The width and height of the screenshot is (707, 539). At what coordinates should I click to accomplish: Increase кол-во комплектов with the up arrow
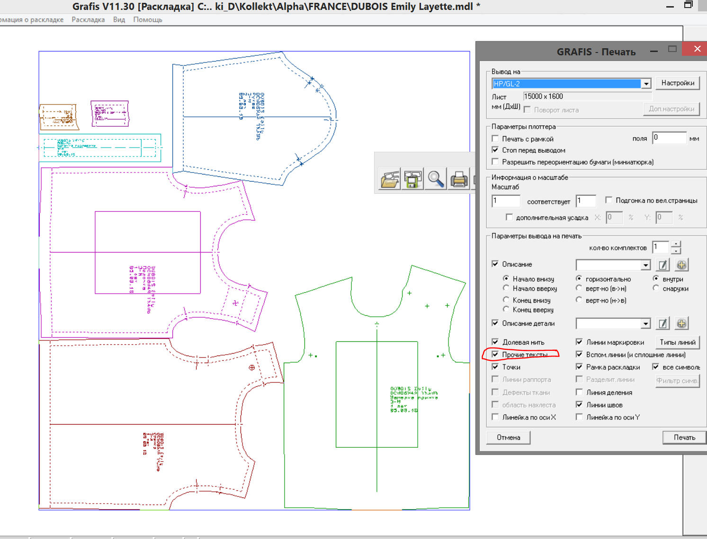[676, 244]
